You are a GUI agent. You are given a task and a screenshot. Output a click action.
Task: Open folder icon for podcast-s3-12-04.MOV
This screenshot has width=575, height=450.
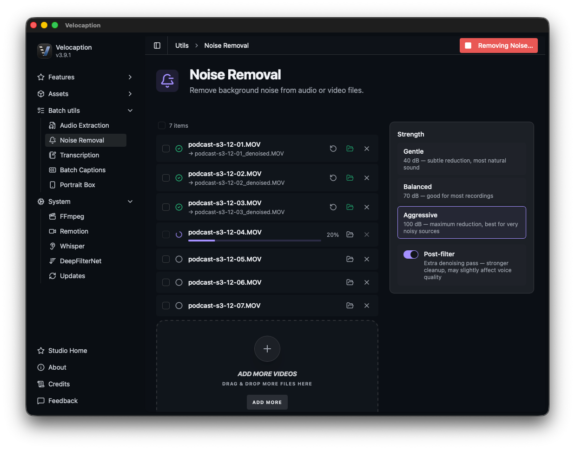[x=350, y=235]
